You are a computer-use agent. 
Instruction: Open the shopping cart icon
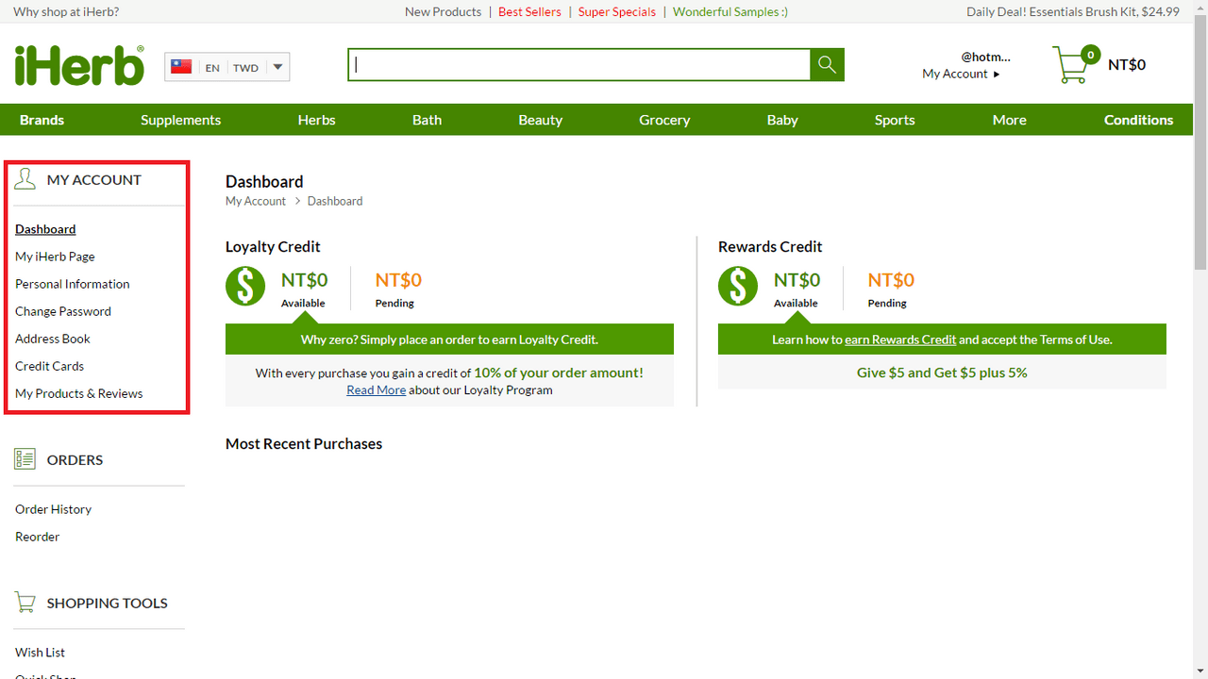pos(1071,66)
